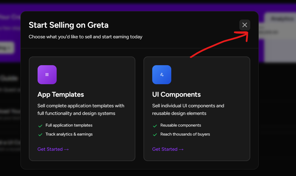Open Get Started under UI Components

[x=168, y=149]
